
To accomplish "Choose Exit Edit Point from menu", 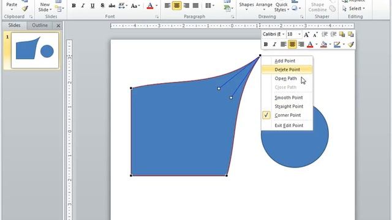I will (x=287, y=125).
